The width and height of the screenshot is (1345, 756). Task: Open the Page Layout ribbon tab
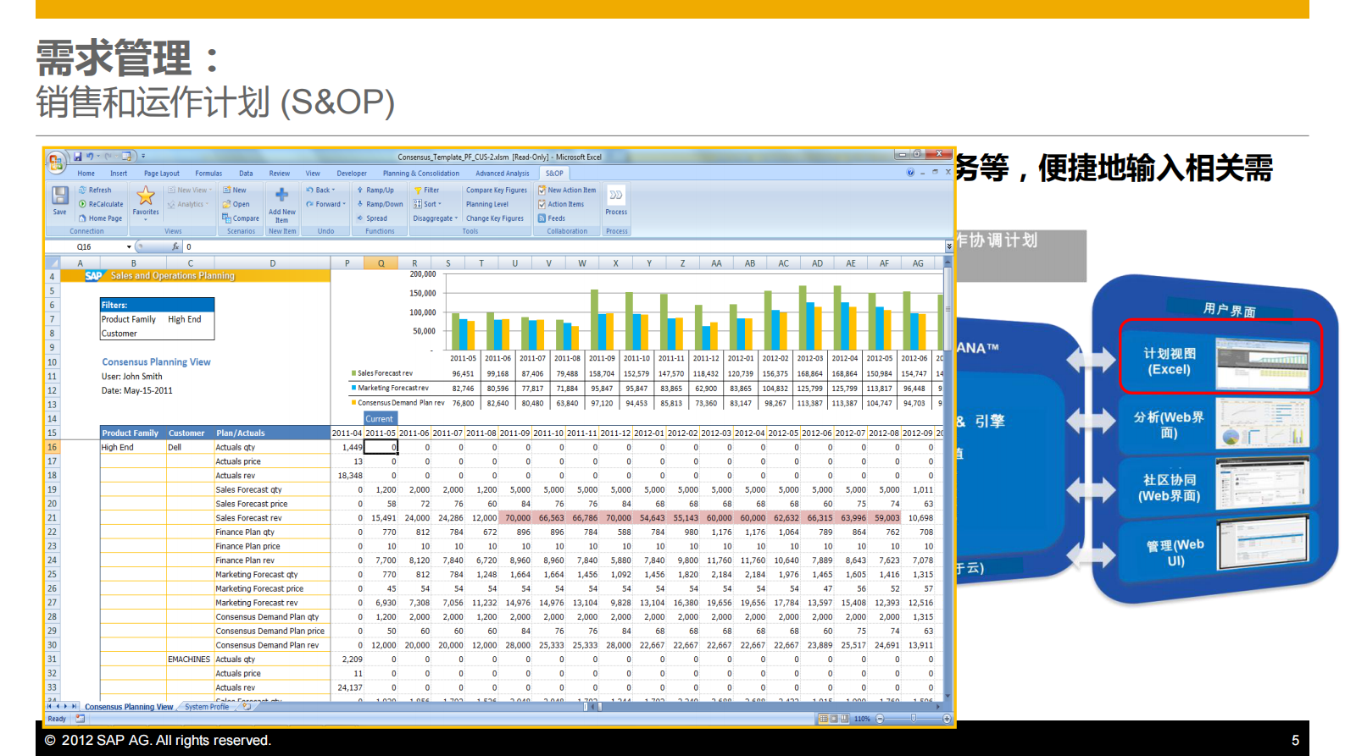click(x=162, y=174)
